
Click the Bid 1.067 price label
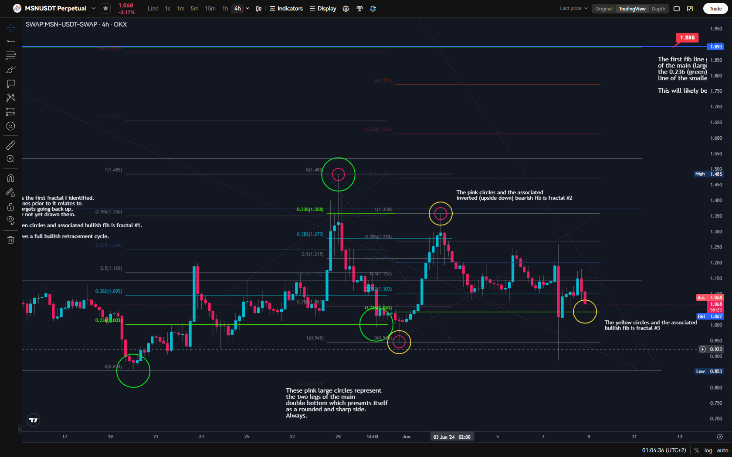point(710,316)
